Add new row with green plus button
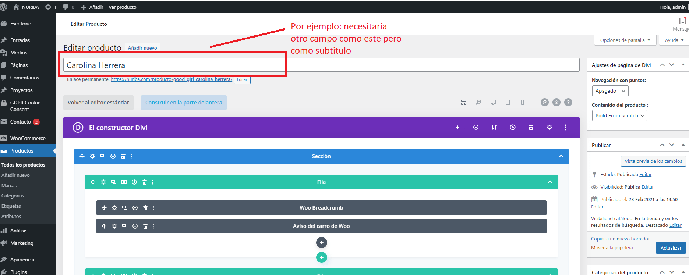This screenshot has height=275, width=689. click(x=322, y=257)
